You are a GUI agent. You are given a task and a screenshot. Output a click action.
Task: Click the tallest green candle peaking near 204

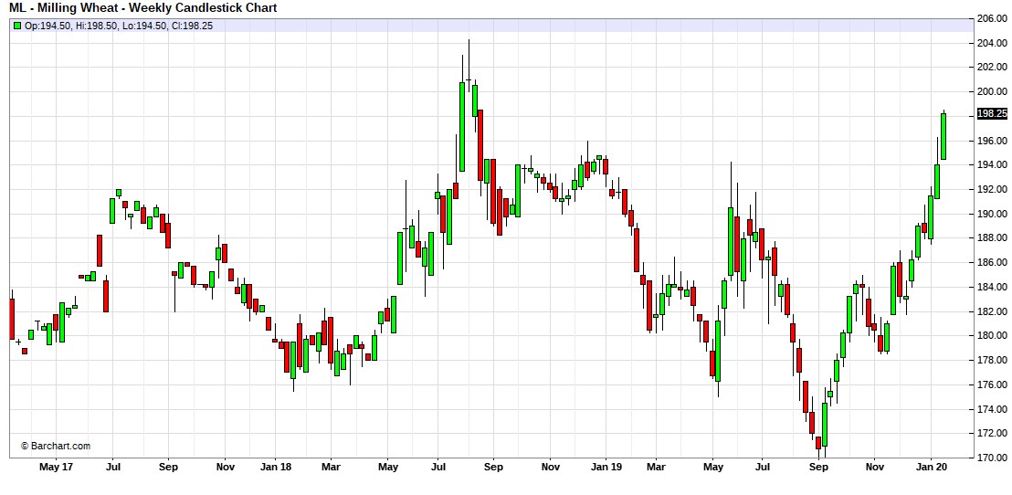[462, 126]
